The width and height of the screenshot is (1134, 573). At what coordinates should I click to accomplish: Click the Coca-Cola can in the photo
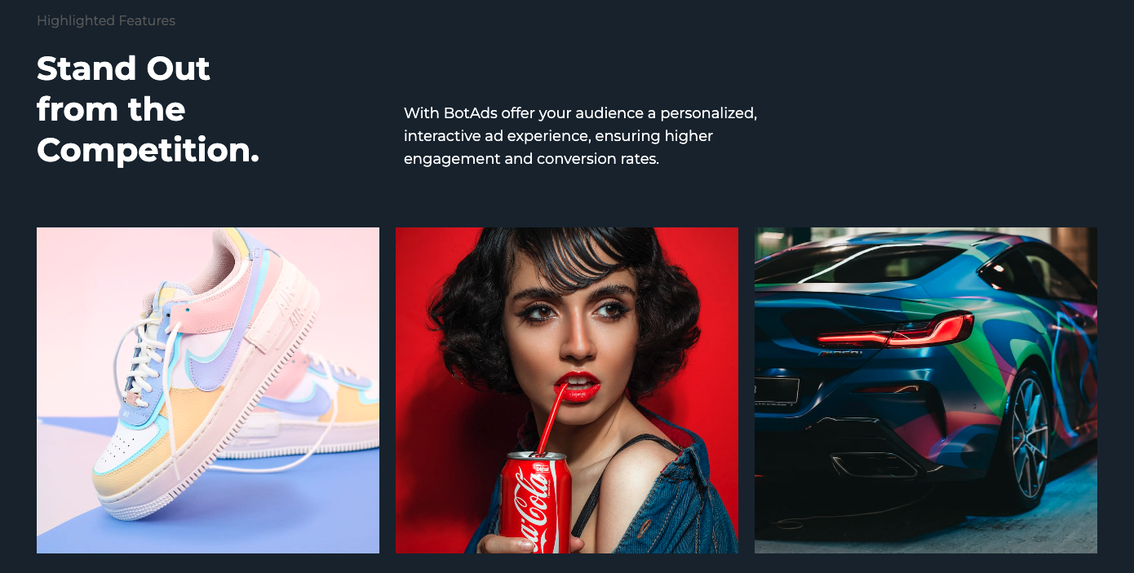point(535,502)
